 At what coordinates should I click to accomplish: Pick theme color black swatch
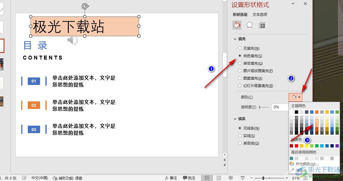296,112
